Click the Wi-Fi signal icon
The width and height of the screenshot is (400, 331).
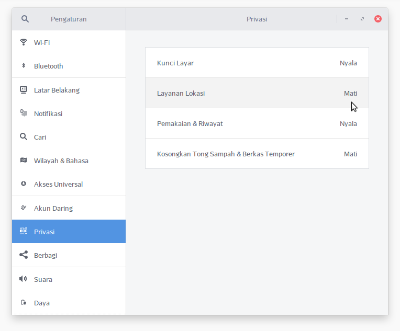[23, 42]
